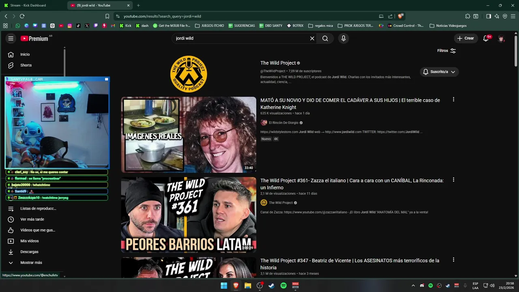Toggle the Brave sidebar panel

(488, 16)
